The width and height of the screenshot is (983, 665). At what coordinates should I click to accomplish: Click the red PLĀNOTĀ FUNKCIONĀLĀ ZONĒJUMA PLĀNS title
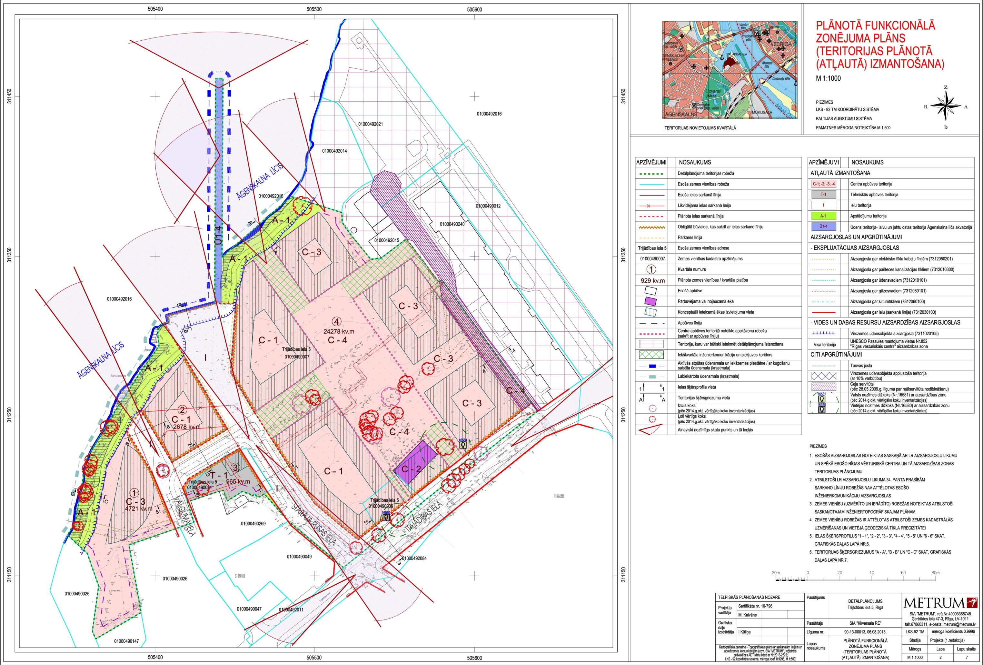(880, 45)
